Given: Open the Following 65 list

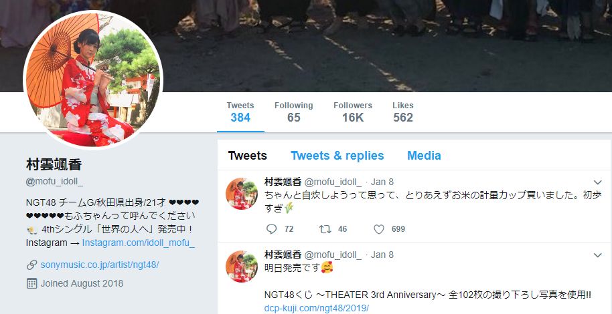Looking at the screenshot, I should tap(293, 112).
